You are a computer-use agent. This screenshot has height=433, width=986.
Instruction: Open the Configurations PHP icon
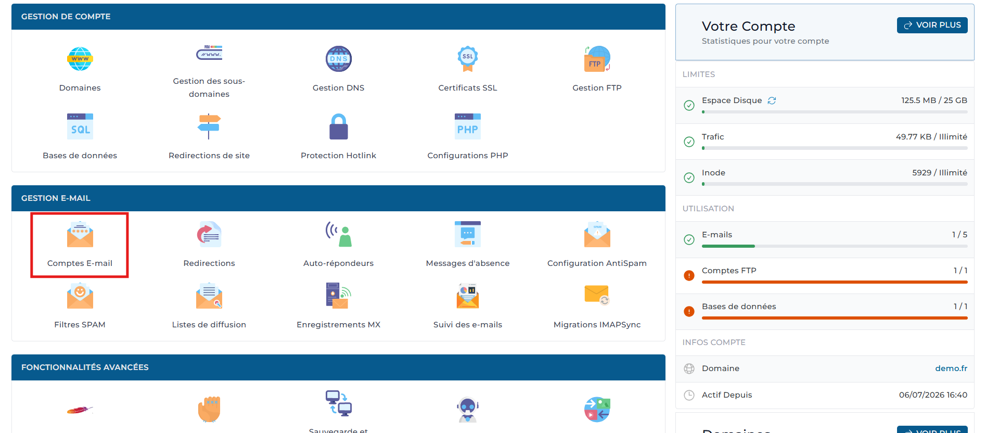coord(467,126)
